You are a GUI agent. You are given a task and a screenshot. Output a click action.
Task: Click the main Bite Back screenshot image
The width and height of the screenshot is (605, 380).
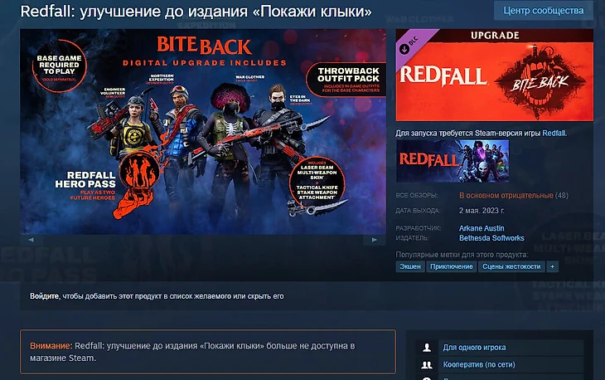coord(203,131)
